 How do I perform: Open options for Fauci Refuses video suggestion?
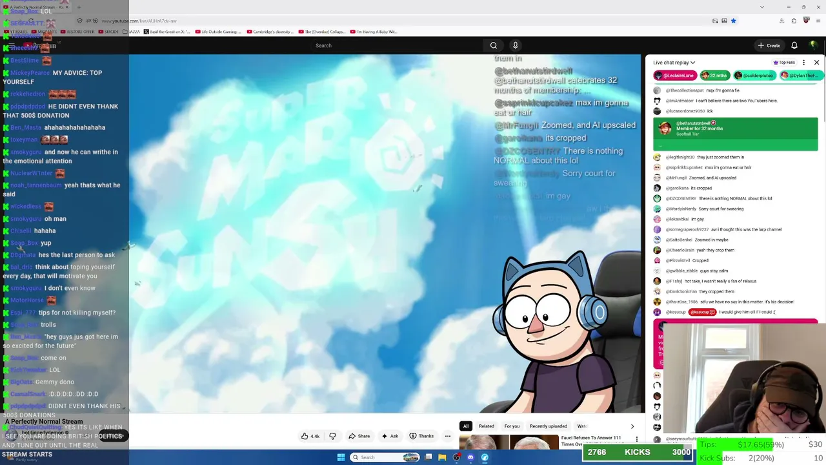point(637,440)
